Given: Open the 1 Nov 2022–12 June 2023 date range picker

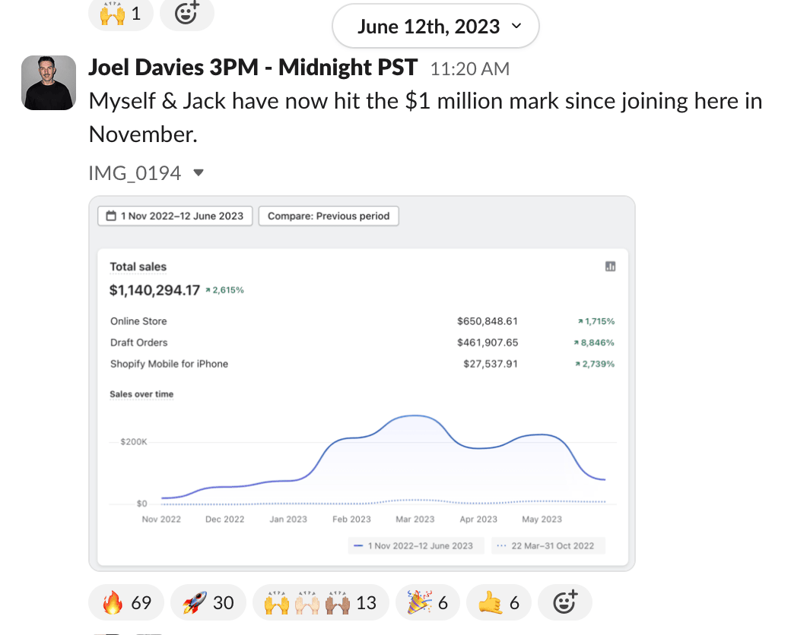Looking at the screenshot, I should pos(175,216).
